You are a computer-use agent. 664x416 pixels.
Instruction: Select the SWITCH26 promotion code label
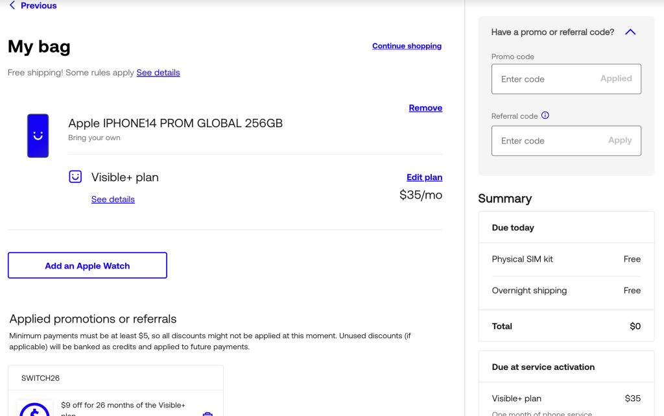(x=41, y=378)
